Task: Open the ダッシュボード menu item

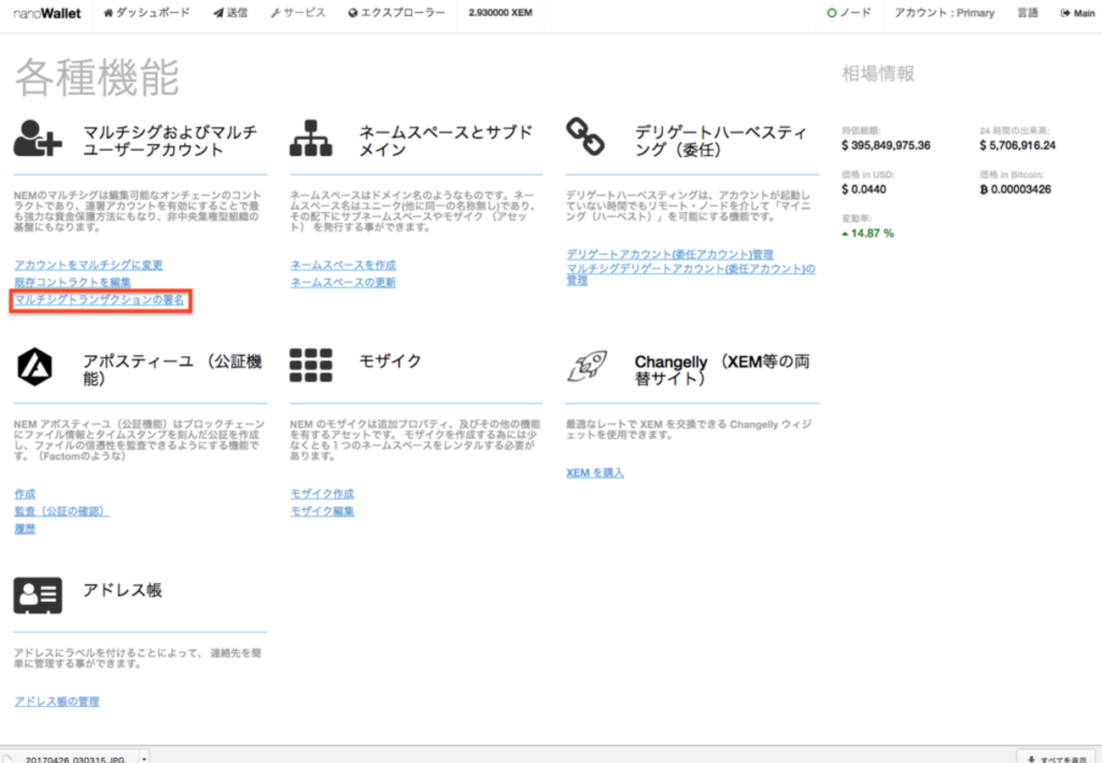Action: pos(147,14)
